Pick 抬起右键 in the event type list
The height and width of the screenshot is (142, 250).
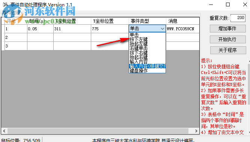(147, 57)
